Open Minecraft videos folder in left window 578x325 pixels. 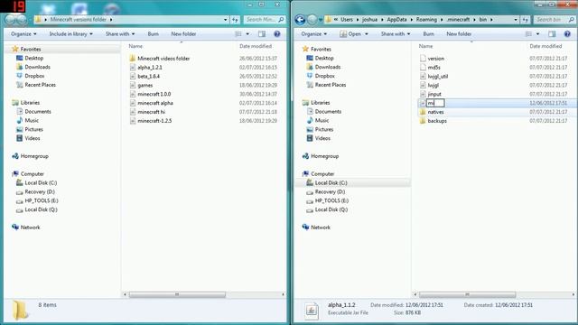click(x=163, y=58)
